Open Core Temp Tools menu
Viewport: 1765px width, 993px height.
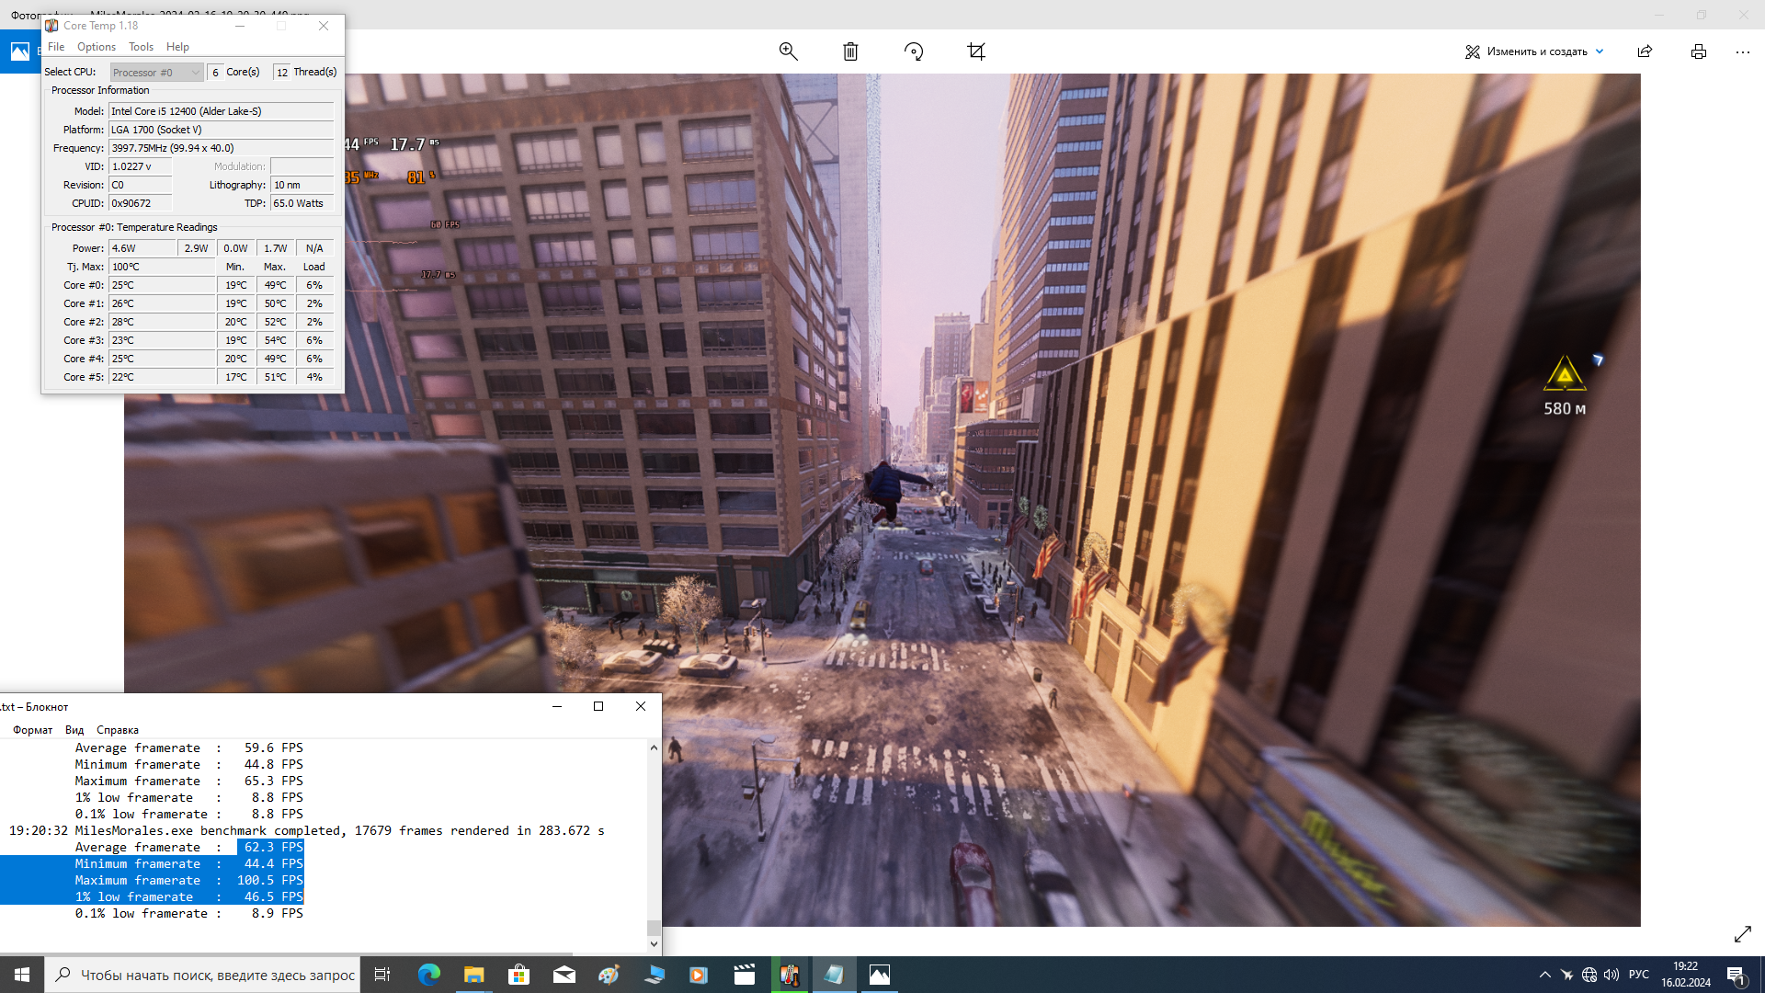click(141, 47)
